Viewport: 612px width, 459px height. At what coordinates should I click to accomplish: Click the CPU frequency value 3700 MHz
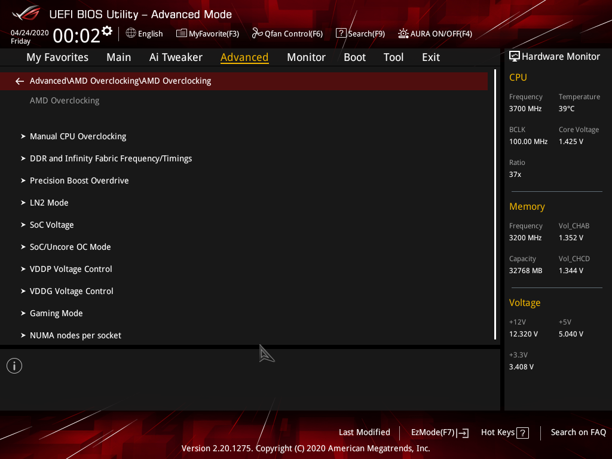click(525, 109)
